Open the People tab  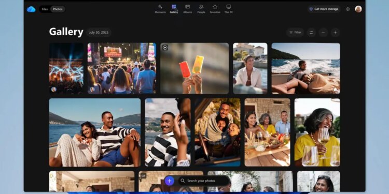201,9
